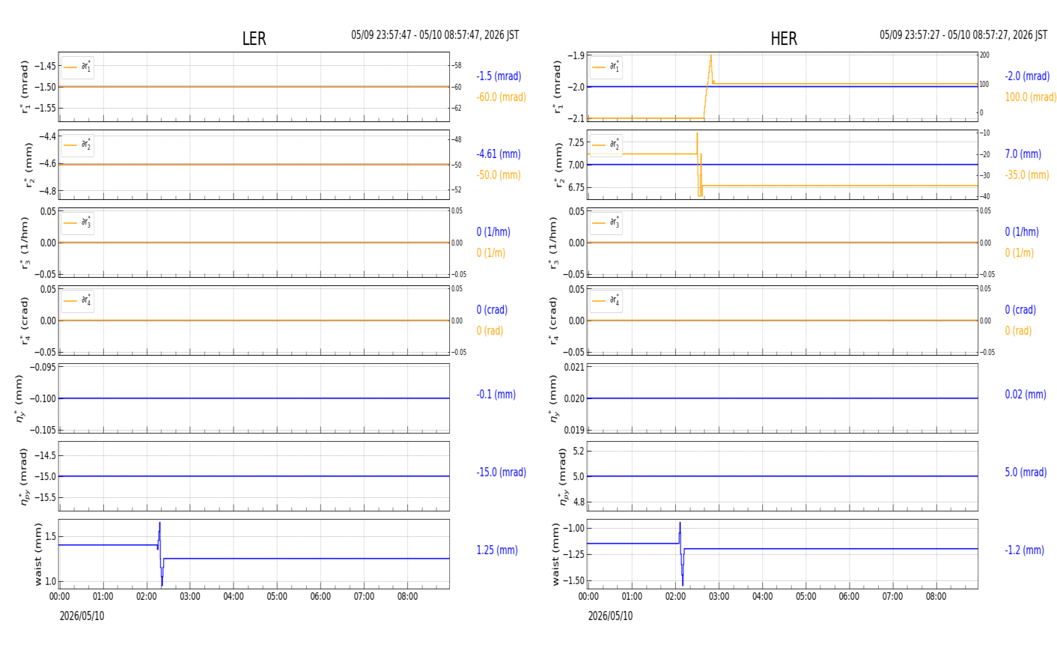Image resolution: width=1057 pixels, height=647 pixels.
Task: Select the 7.0 (mm) readout
Action: 1023,154
